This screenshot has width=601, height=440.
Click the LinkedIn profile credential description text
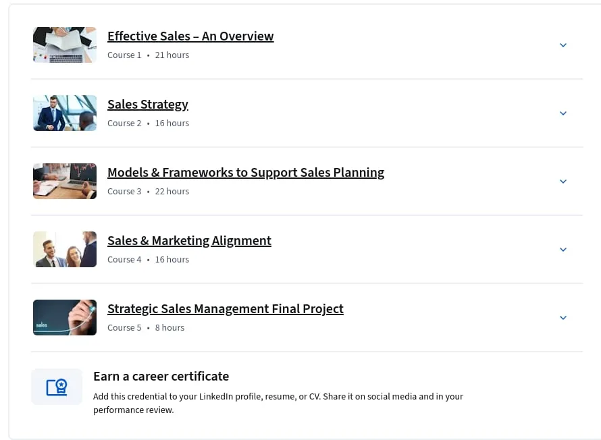point(278,404)
